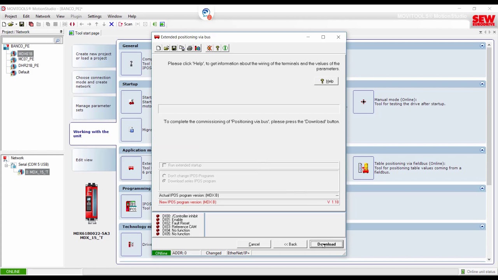Screen dimensions: 498x280
Task: Toggle the Run extended startup checkbox
Action: tap(164, 165)
